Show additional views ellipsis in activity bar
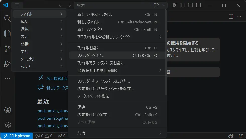The image size is (246, 139). tap(7, 78)
